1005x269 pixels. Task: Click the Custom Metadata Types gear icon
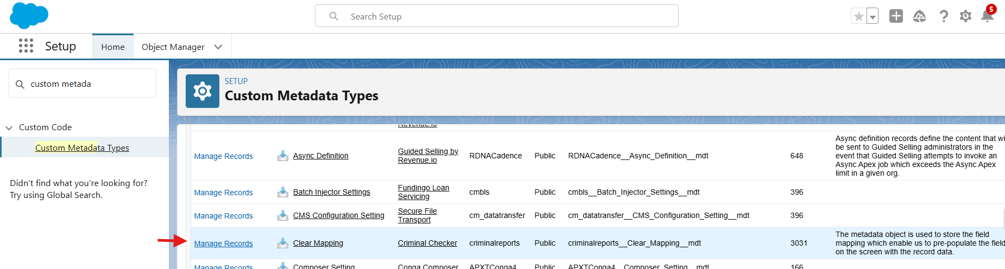pos(203,91)
